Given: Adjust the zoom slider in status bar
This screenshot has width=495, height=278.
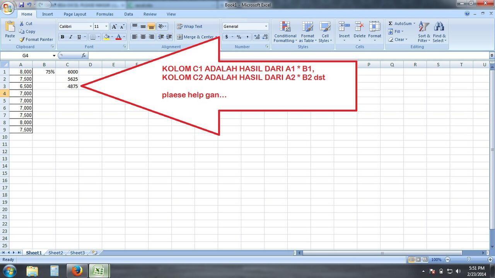Looking at the screenshot, I should (469, 260).
